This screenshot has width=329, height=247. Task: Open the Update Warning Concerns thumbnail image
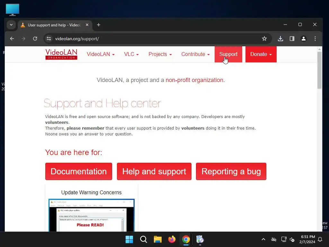[92, 215]
